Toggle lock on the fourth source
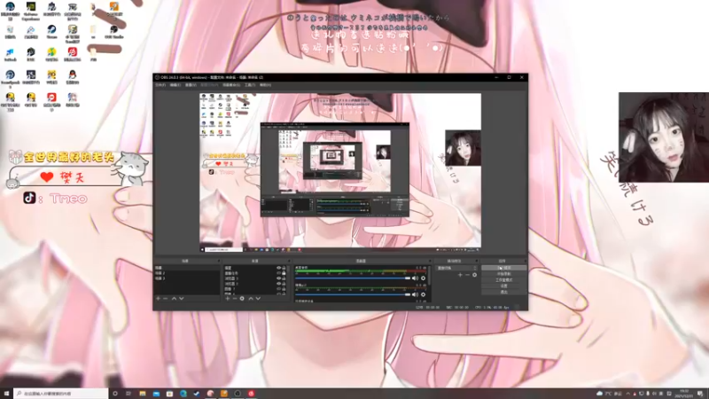This screenshot has width=709, height=399. [284, 284]
